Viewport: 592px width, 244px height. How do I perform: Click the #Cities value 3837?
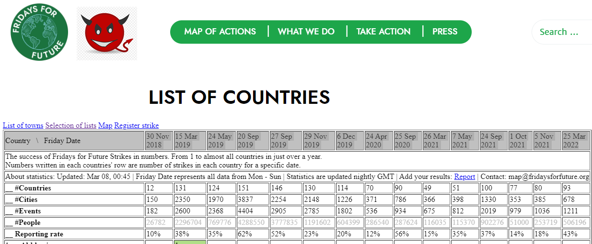(x=253, y=200)
